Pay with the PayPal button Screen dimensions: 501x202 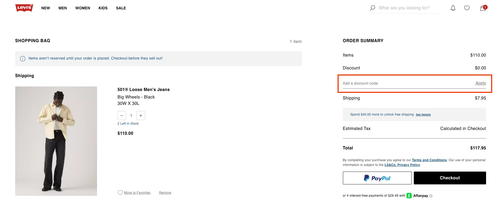(377, 178)
